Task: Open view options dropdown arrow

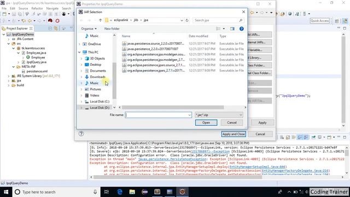Action: click(224, 28)
